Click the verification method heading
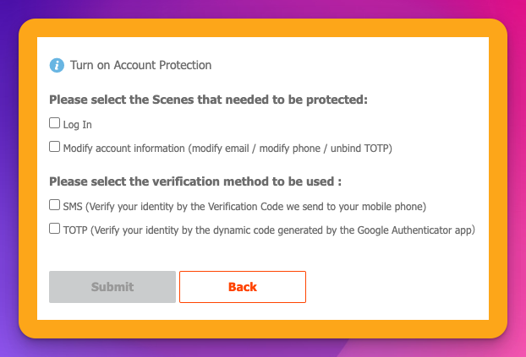526x357 pixels. coord(196,181)
